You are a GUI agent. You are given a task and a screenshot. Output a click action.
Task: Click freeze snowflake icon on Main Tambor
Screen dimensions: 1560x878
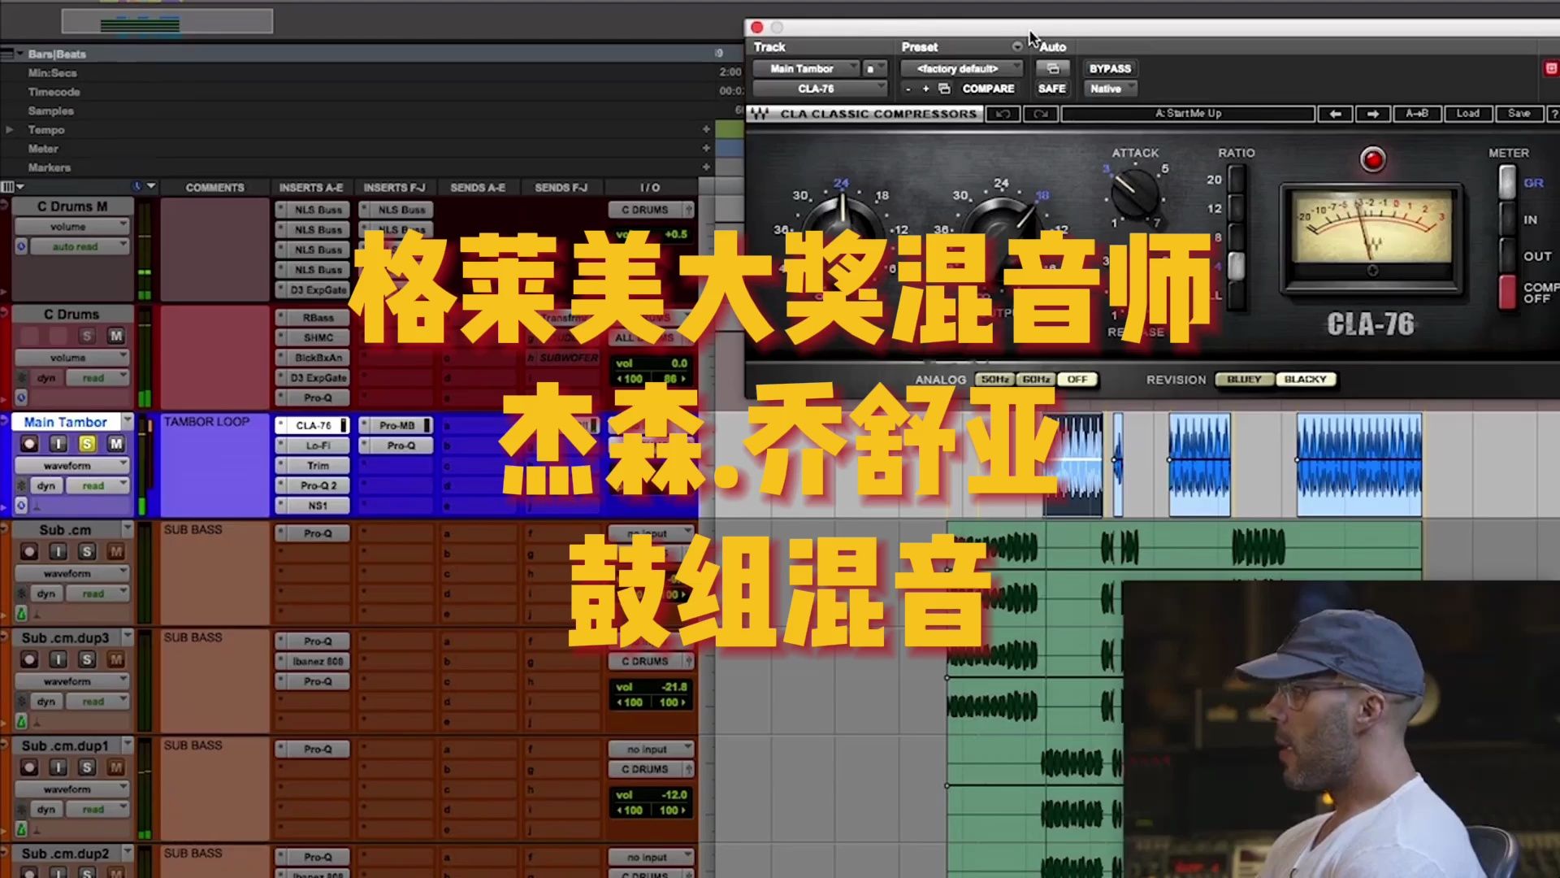click(x=22, y=485)
